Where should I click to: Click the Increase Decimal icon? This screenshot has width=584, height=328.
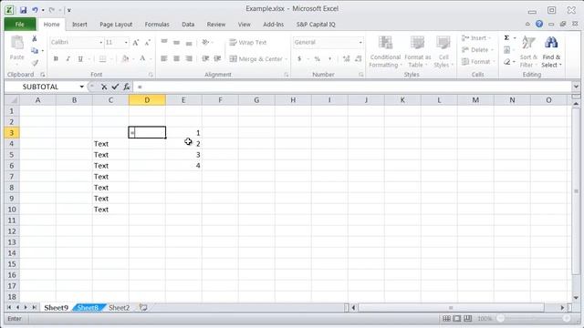point(346,58)
